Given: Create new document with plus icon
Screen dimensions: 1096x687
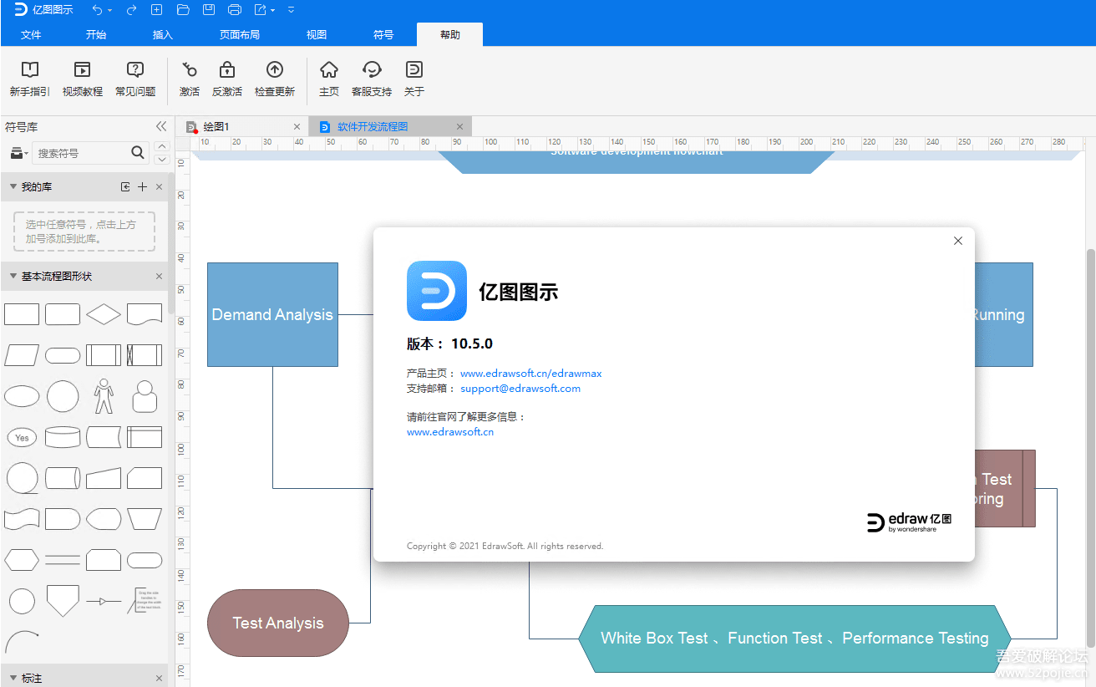Looking at the screenshot, I should [x=157, y=10].
